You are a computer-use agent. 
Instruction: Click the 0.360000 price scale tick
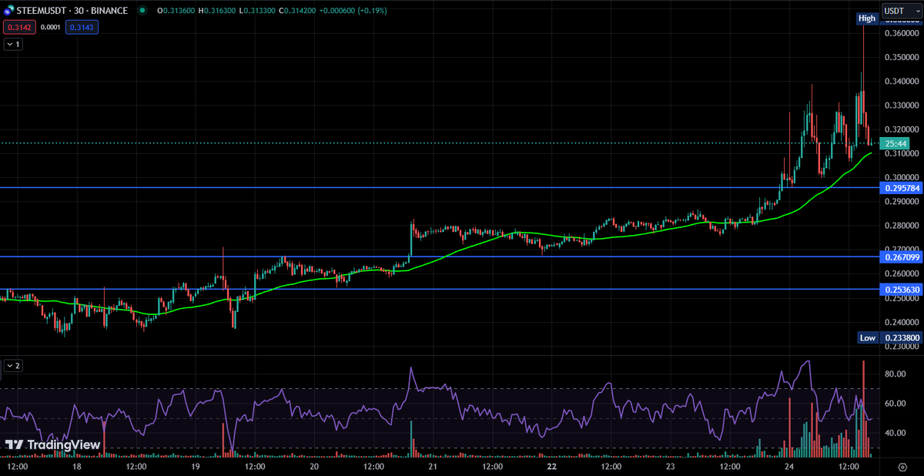(x=902, y=33)
